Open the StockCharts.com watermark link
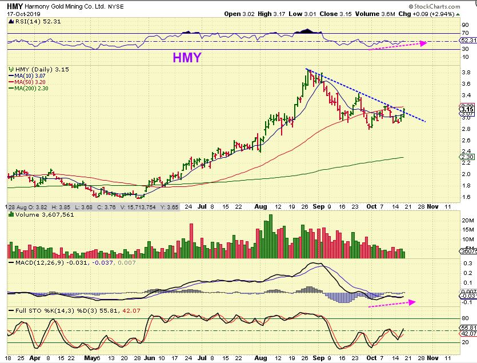 (x=434, y=6)
